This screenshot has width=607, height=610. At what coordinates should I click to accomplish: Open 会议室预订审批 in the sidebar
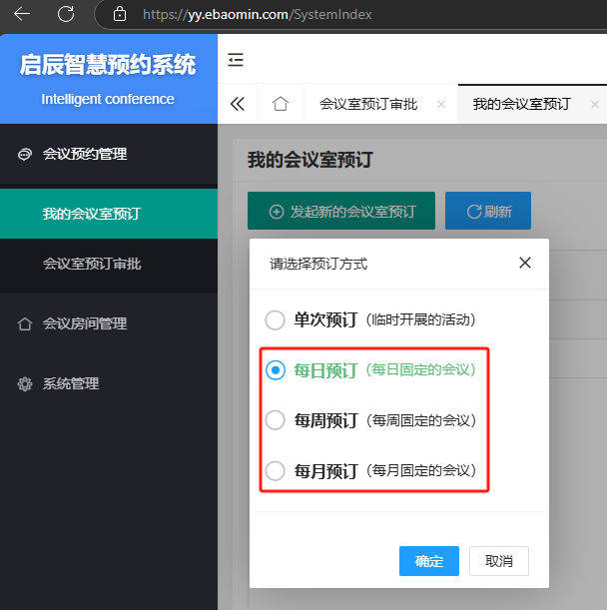pos(92,264)
